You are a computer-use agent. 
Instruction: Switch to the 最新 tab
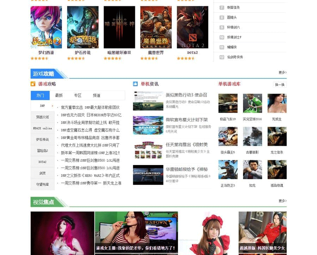59,95
